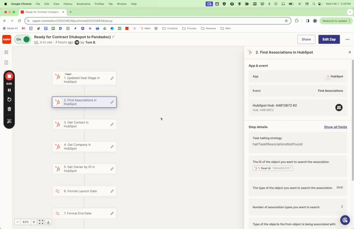354x229 pixels.
Task: Open the Media Kit bookmark
Action: coord(10,29)
